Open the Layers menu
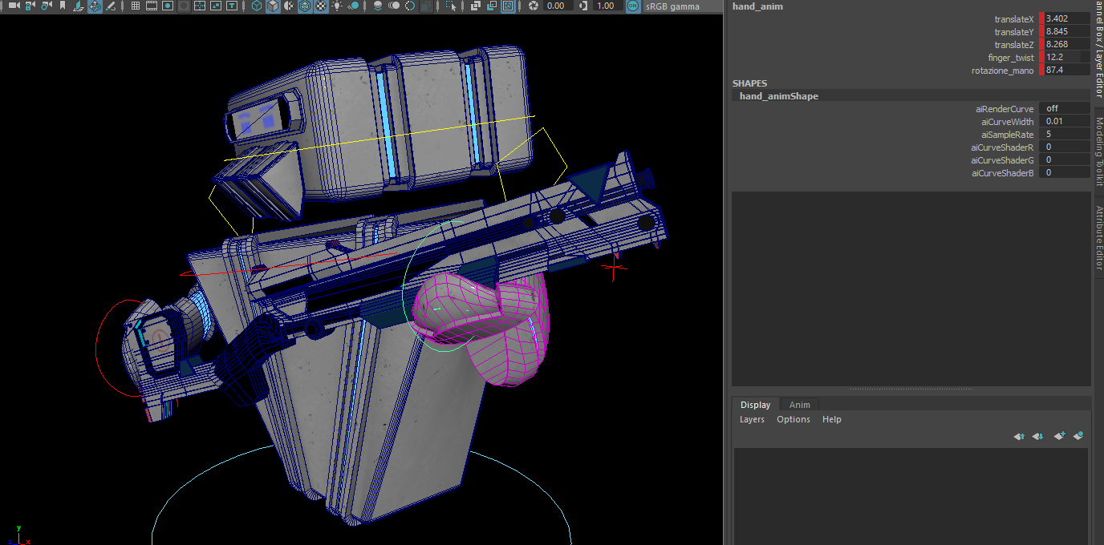This screenshot has width=1104, height=545. (752, 419)
